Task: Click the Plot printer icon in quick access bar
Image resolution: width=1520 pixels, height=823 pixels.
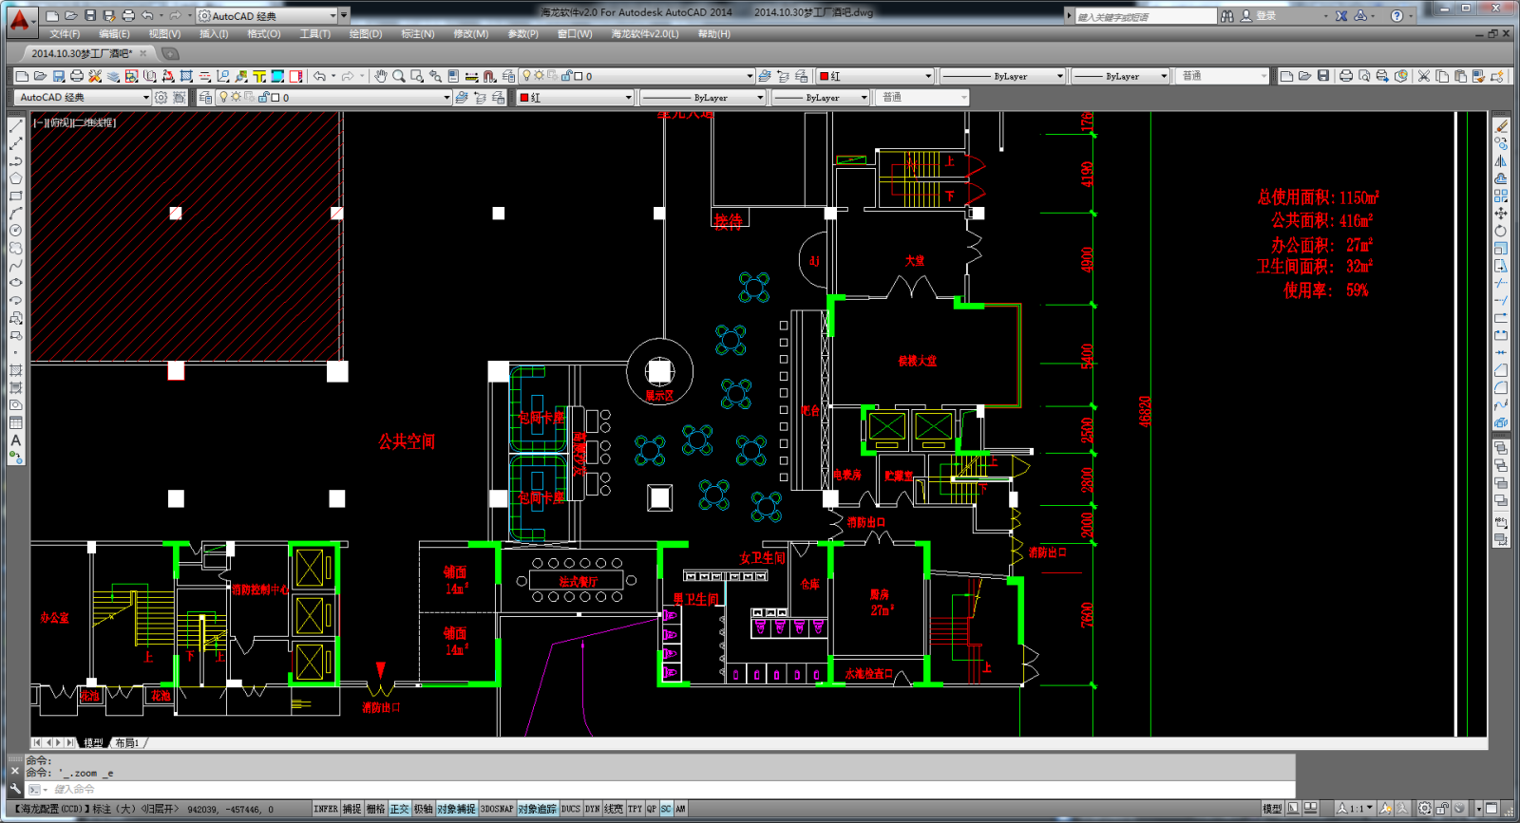Action: [128, 15]
